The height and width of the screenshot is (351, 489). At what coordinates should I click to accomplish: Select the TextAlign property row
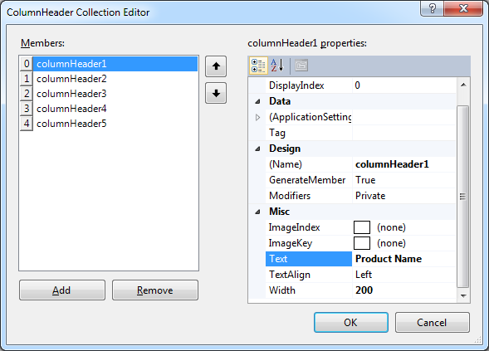[x=360, y=275]
